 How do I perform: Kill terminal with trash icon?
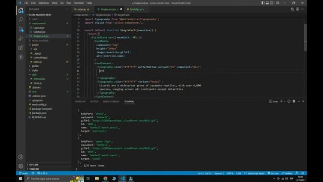pyautogui.click(x=294, y=101)
